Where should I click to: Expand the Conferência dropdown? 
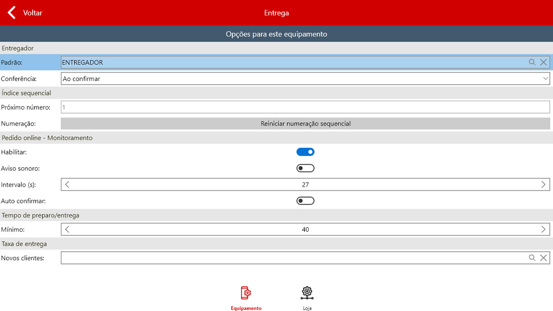545,79
